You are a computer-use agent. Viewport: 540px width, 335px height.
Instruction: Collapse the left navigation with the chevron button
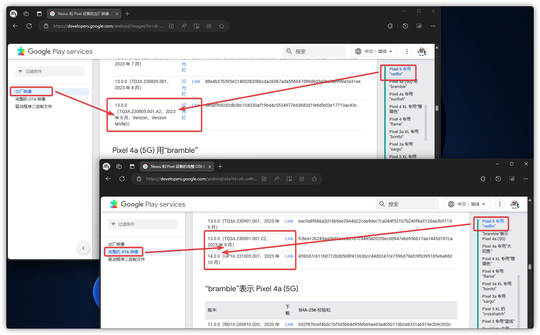point(83,248)
